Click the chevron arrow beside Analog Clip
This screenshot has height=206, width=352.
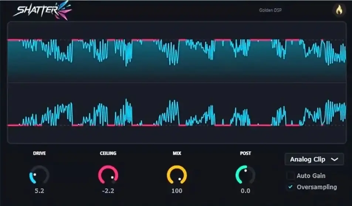tap(335, 160)
